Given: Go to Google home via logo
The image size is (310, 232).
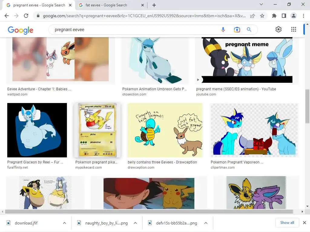Looking at the screenshot, I should (21, 30).
